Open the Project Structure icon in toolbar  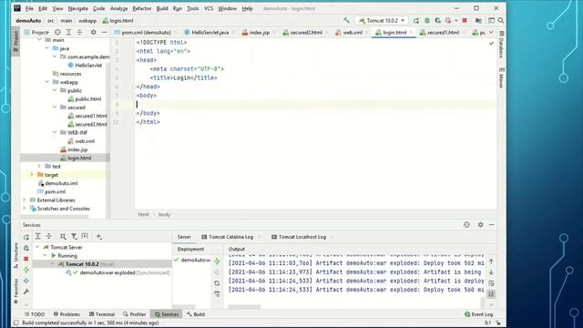click(x=478, y=20)
